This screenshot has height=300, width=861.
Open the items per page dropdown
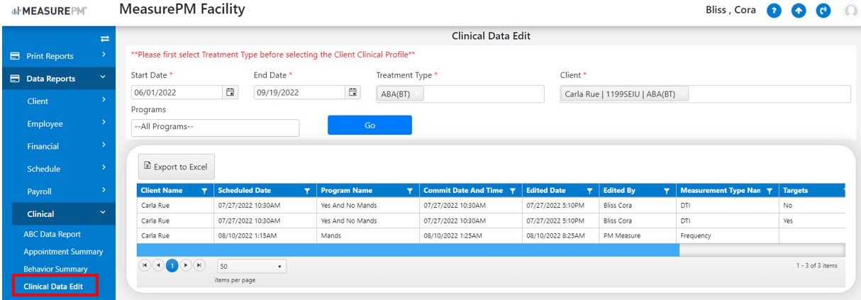click(x=251, y=267)
